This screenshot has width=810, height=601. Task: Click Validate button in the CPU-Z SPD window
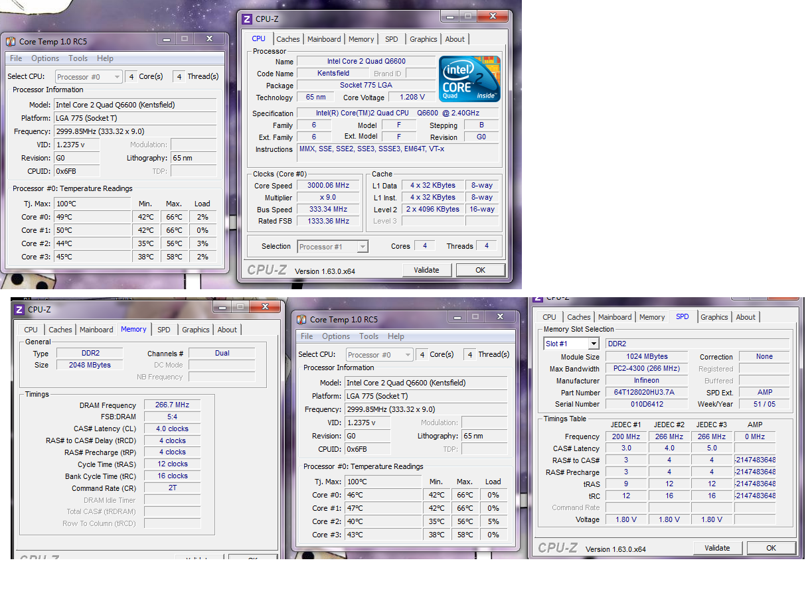(x=718, y=548)
